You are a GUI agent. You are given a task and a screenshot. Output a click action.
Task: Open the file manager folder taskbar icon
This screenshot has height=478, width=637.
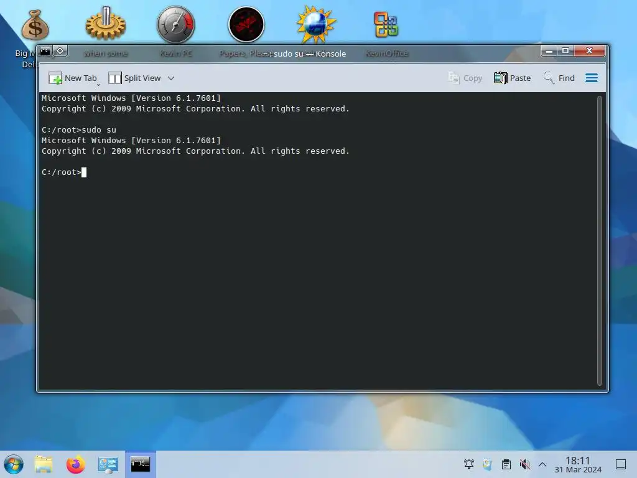tap(43, 464)
